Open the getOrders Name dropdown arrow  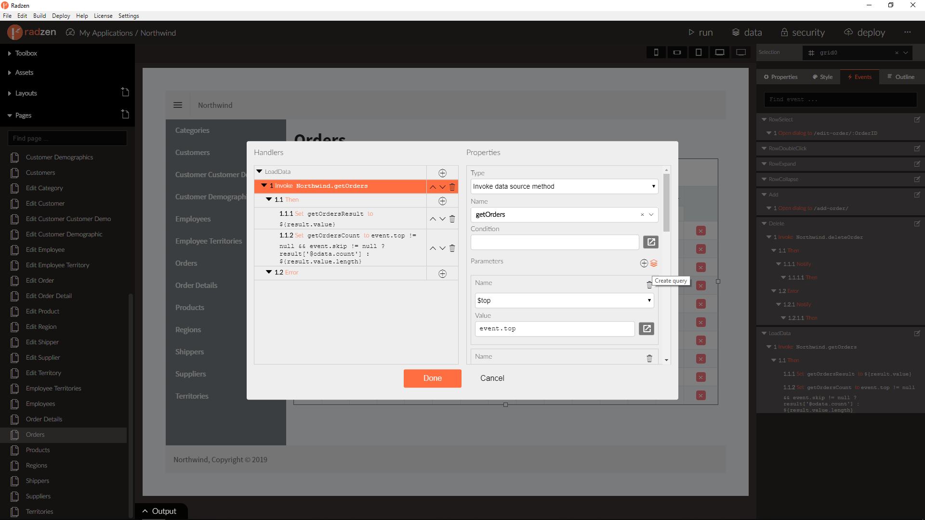pos(651,215)
